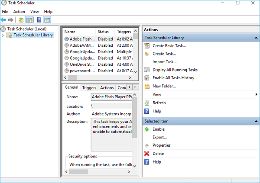This screenshot has height=183, width=260.
Task: Click the Refresh icon in Actions
Action: coord(147,103)
